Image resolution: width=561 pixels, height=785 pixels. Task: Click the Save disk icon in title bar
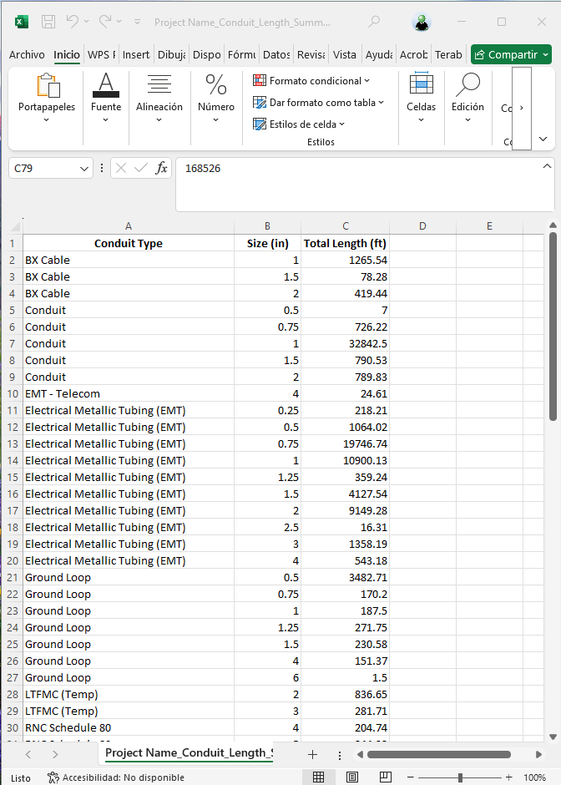coord(48,22)
